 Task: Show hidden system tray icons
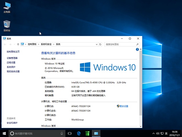point(154,133)
